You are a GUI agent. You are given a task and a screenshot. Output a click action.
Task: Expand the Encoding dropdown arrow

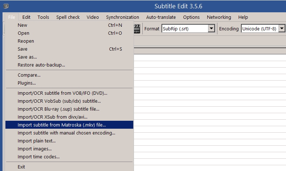pos(282,29)
